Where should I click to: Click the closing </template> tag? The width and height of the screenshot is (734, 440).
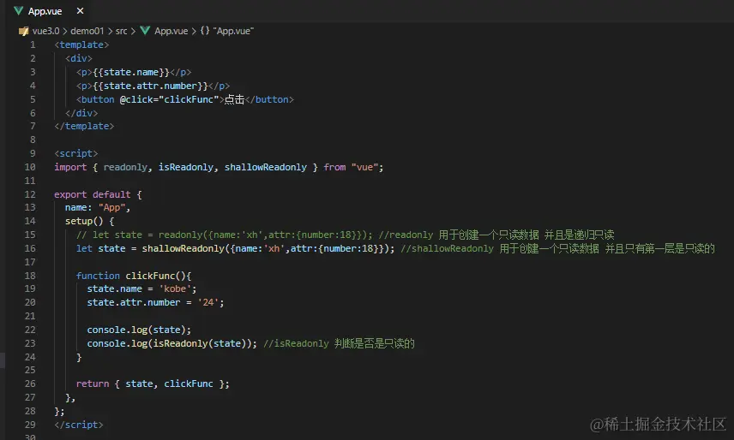tap(84, 126)
